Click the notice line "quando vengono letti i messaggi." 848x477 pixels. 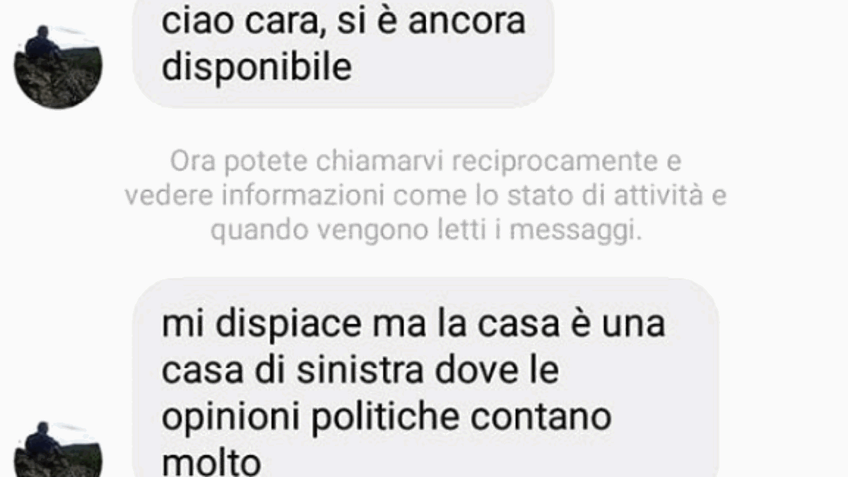pos(426,231)
